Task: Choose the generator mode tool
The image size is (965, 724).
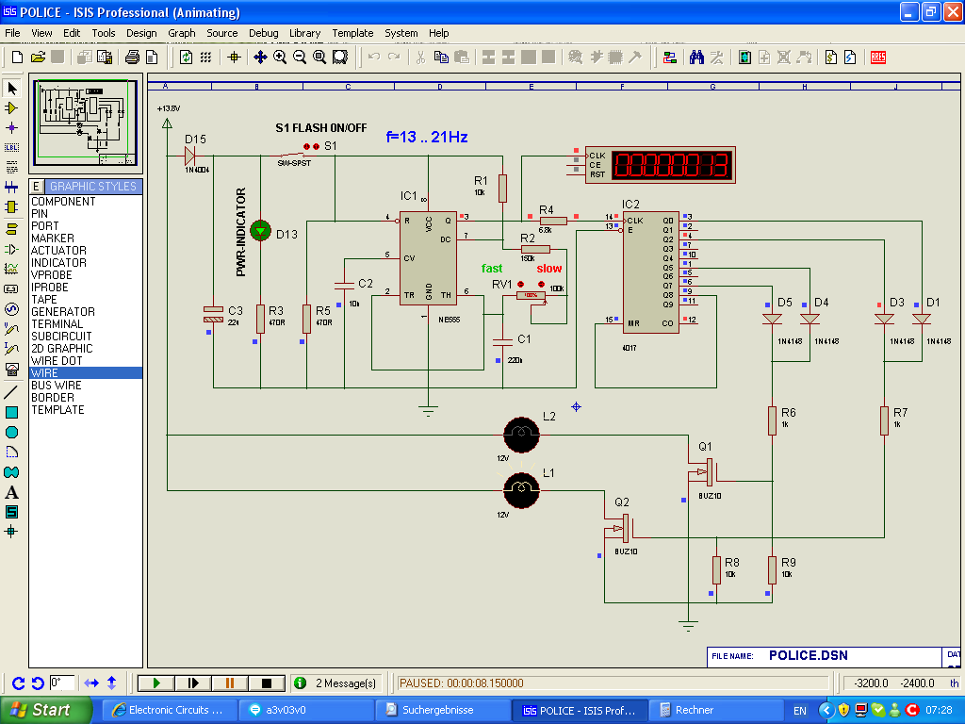Action: [x=11, y=308]
